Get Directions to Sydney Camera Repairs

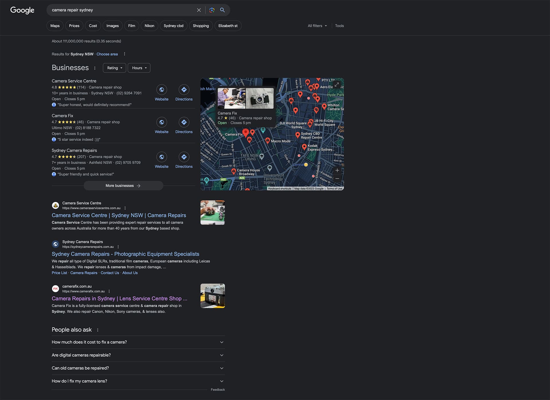(184, 157)
